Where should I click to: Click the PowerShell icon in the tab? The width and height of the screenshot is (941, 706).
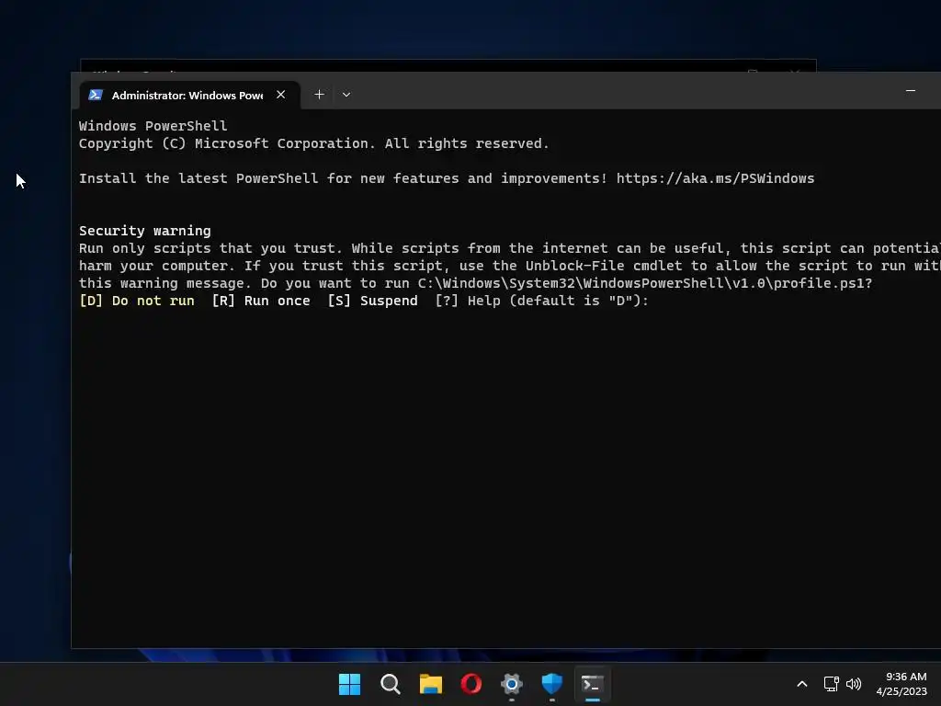pyautogui.click(x=96, y=95)
